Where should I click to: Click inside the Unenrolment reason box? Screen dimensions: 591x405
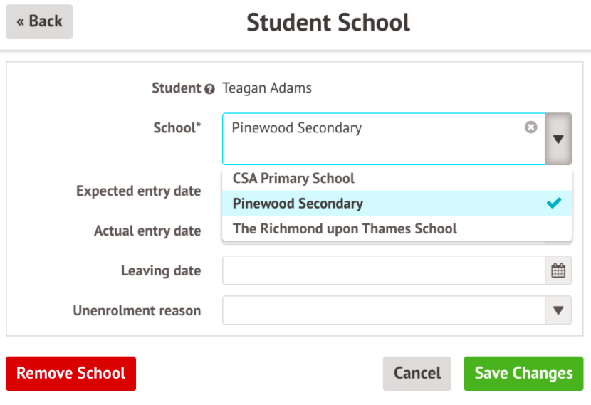pyautogui.click(x=384, y=310)
